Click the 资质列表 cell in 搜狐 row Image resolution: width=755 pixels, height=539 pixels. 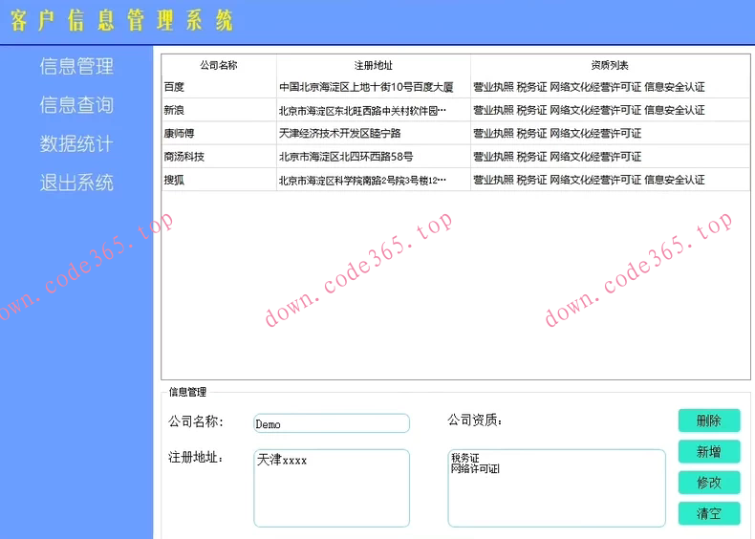[x=610, y=180]
